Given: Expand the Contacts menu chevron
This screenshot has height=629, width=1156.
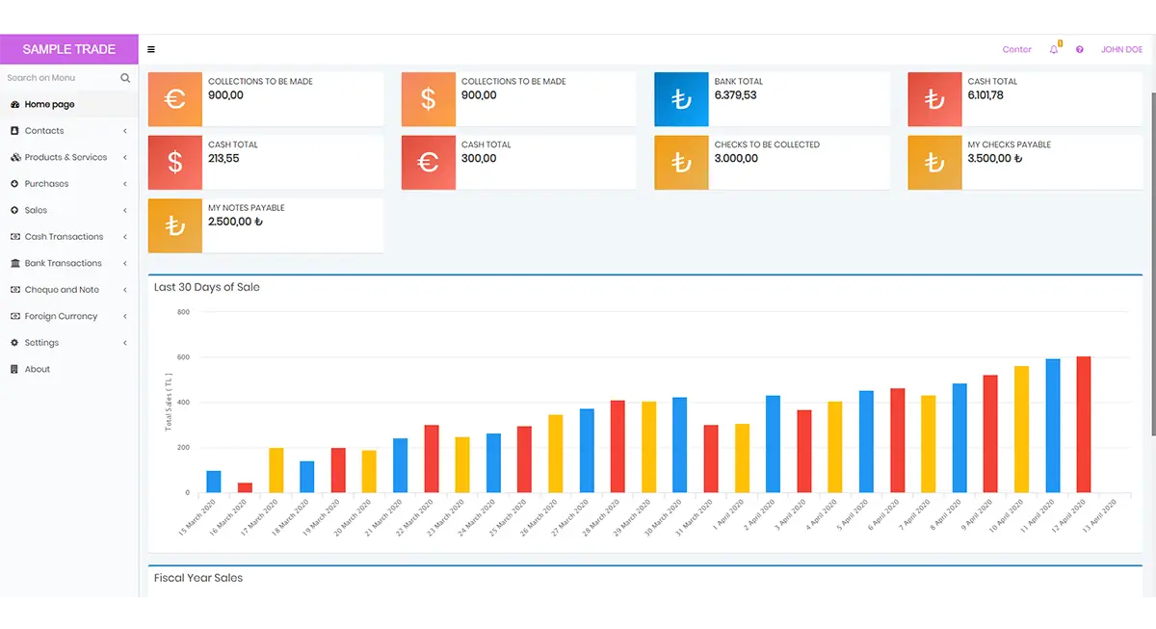Looking at the screenshot, I should pos(125,131).
